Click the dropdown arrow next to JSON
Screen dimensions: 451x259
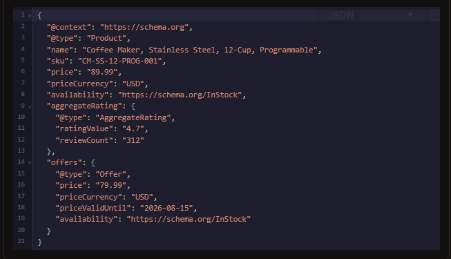point(410,15)
